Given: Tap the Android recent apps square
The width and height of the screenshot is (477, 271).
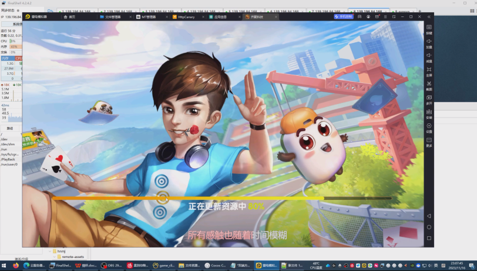Looking at the screenshot, I should 429,238.
